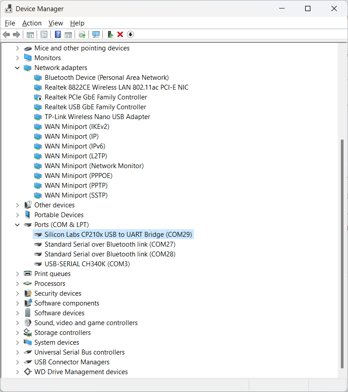This screenshot has width=348, height=392.
Task: Select Standard Serial over Bluetooth link (COM27)
Action: 110,244
